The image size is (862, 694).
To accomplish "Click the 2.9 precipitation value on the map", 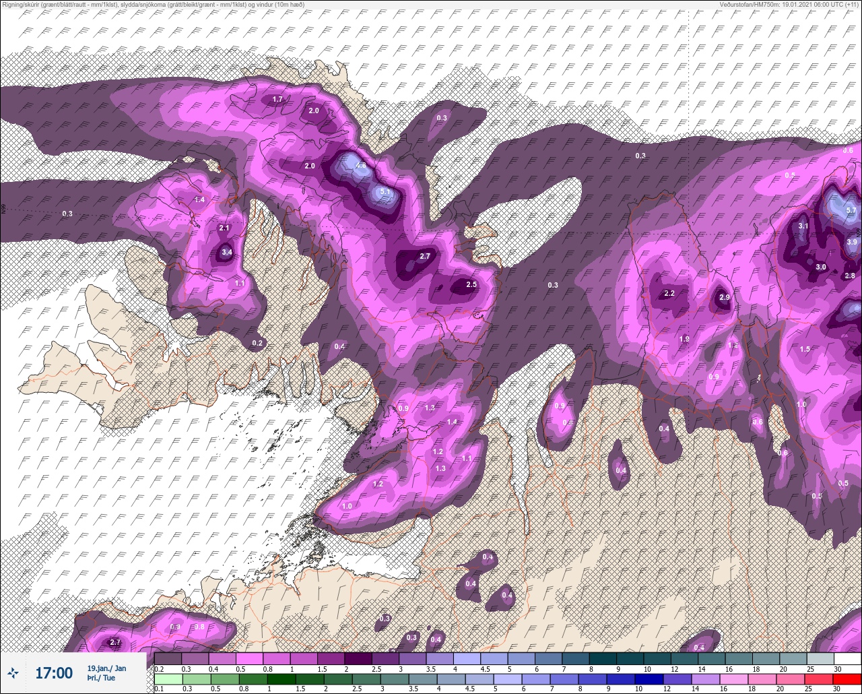I will (x=725, y=297).
